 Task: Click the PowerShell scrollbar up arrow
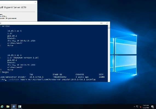click(x=109, y=26)
